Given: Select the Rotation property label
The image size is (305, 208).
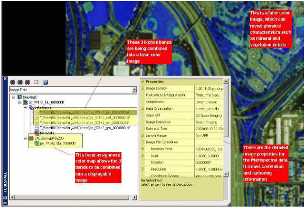Looking at the screenshot, I should click(157, 162).
